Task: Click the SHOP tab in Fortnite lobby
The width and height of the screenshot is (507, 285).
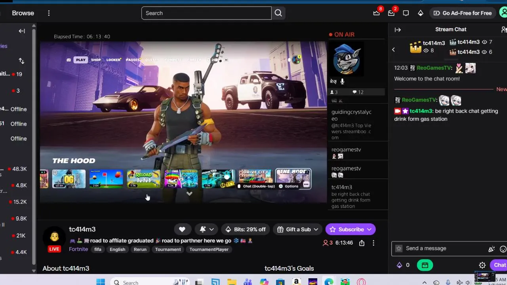Action: 96,60
